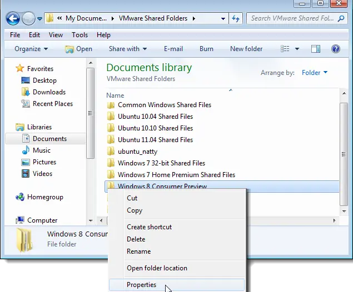Image resolution: width=353 pixels, height=292 pixels.
Task: Choose Properties from the context menu
Action: click(x=177, y=285)
